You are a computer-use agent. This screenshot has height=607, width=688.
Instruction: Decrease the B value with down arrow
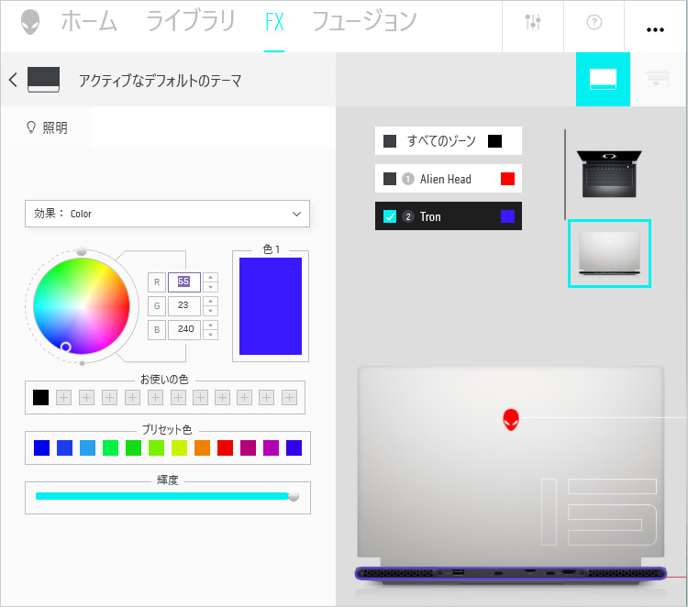[x=211, y=335]
